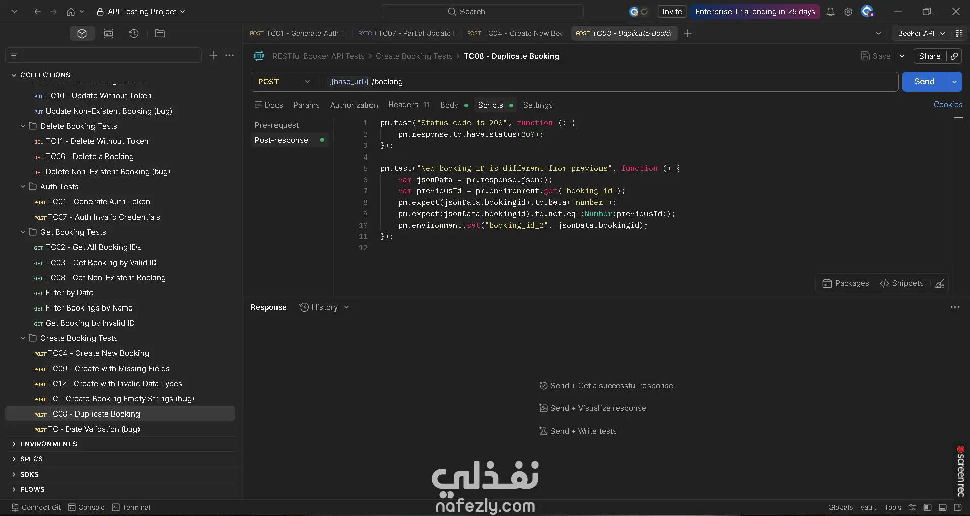The width and height of the screenshot is (970, 516).
Task: Click the script beautify icon
Action: (940, 284)
